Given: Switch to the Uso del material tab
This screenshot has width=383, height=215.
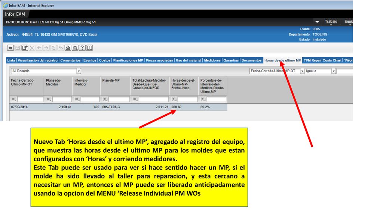Looking at the screenshot, I should (189, 60).
